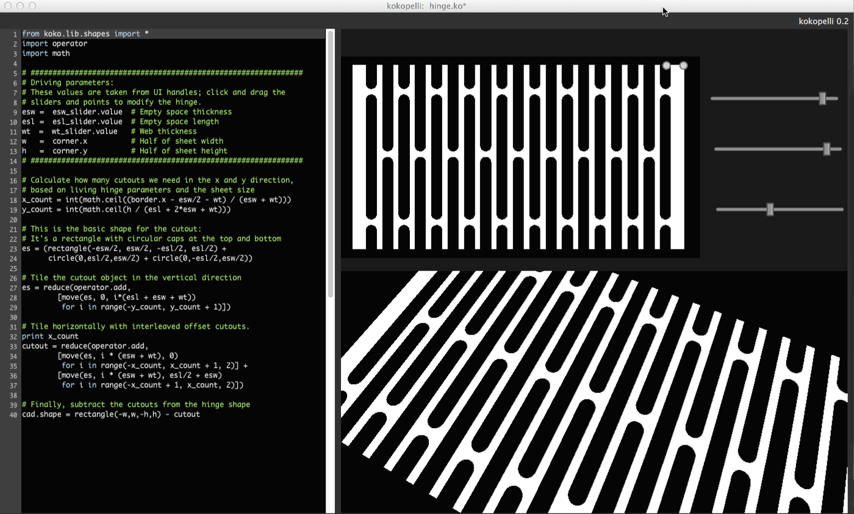Click the cad.shape assignment line
The image size is (854, 514).
(x=110, y=414)
